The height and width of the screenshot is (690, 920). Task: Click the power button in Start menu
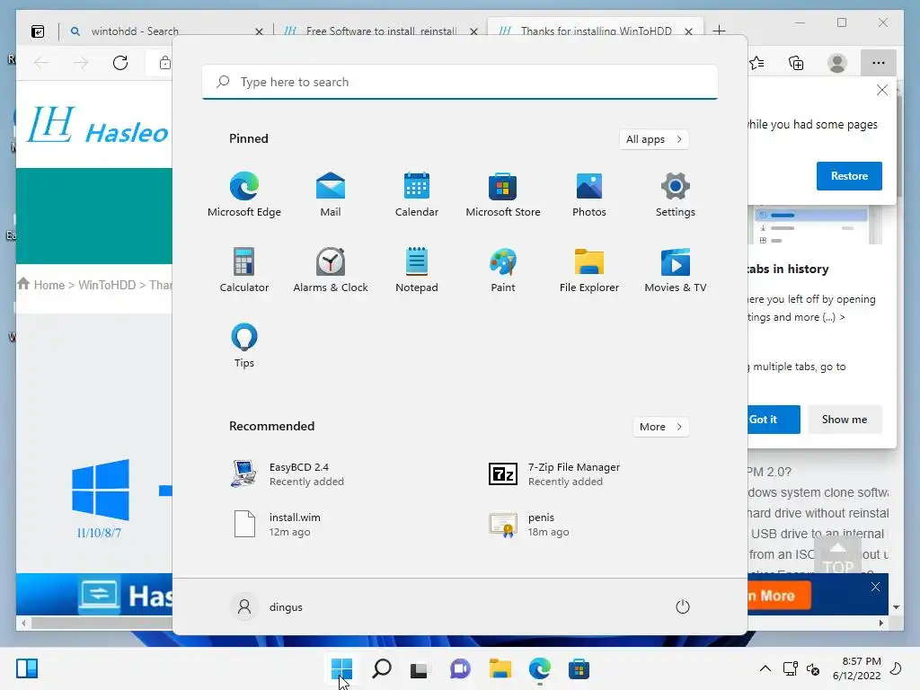[x=683, y=606]
